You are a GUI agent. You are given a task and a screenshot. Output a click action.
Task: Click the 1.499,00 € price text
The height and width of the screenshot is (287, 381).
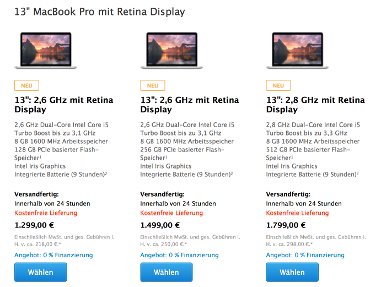[160, 225]
